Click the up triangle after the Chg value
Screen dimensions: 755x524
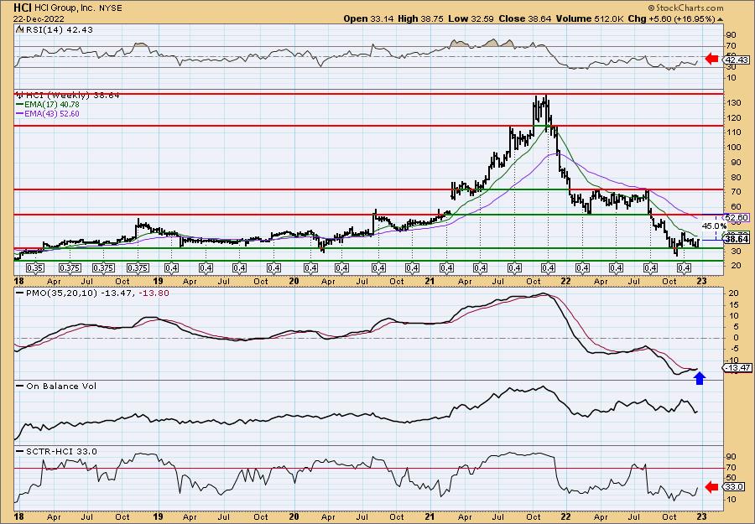tap(721, 18)
